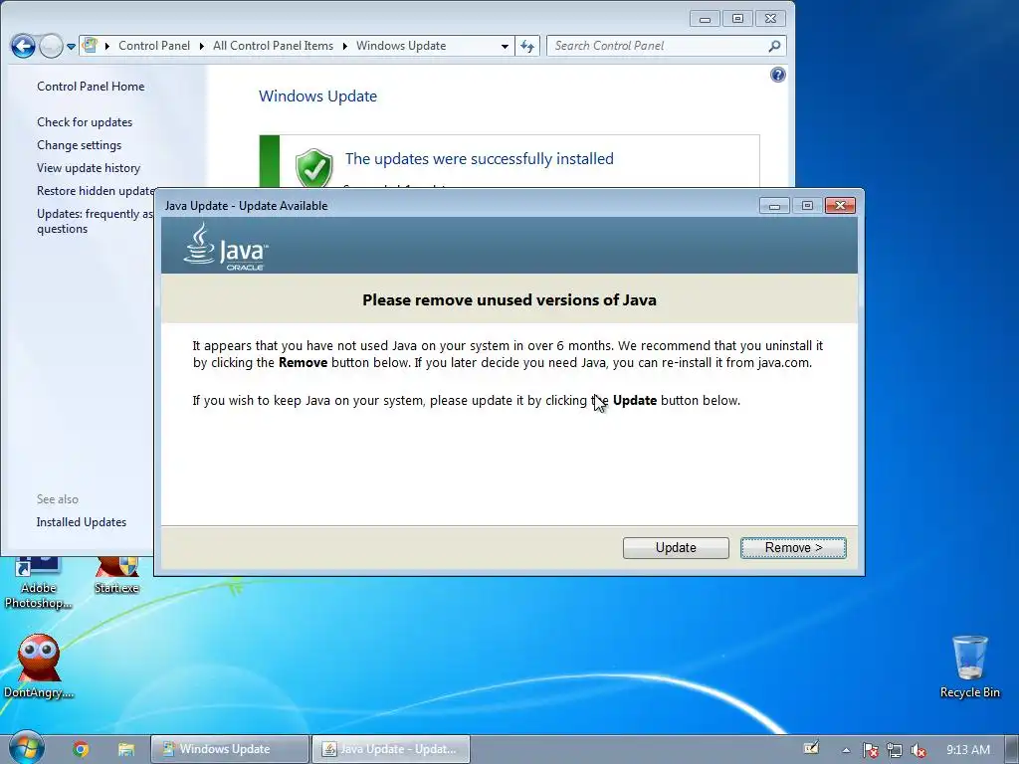The width and height of the screenshot is (1019, 764).
Task: Open Action Center flag icon
Action: (870, 750)
